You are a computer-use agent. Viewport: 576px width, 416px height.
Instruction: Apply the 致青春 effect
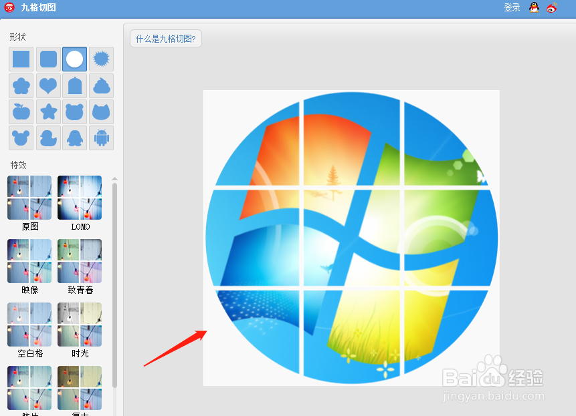80,261
